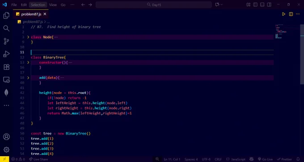
Task: Start Live Share from status bar
Action: point(38,159)
